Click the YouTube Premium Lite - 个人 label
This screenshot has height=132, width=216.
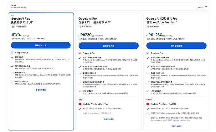pyautogui.click(x=95, y=104)
